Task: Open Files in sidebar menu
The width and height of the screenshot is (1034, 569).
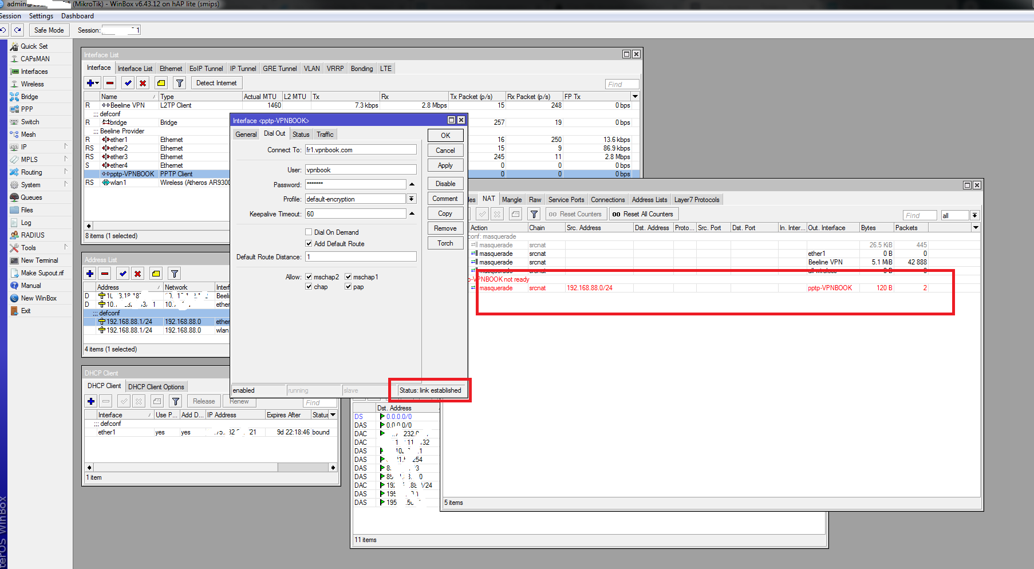Action: [x=27, y=210]
